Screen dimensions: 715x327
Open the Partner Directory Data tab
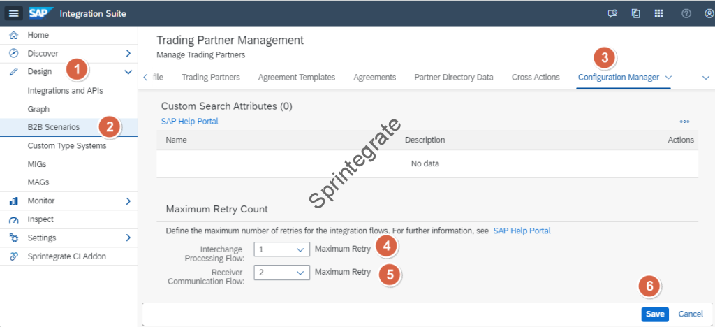(x=453, y=77)
